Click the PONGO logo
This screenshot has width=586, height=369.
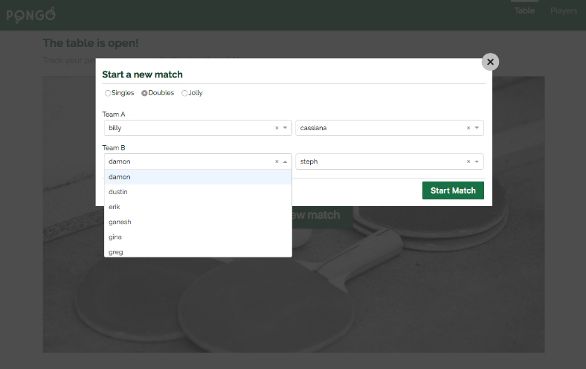coord(30,14)
